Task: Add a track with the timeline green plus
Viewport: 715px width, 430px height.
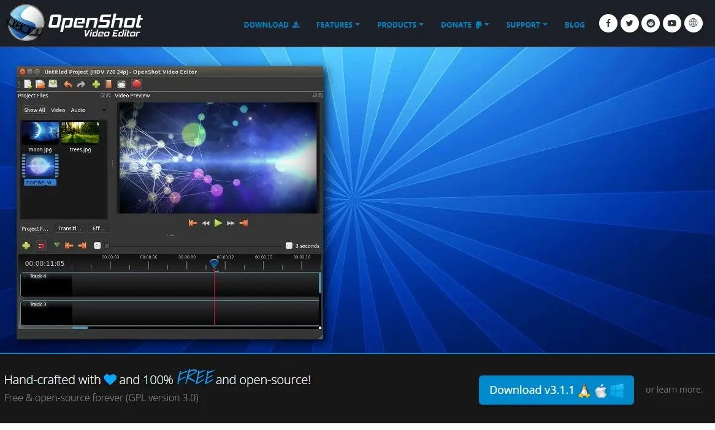Action: click(26, 246)
